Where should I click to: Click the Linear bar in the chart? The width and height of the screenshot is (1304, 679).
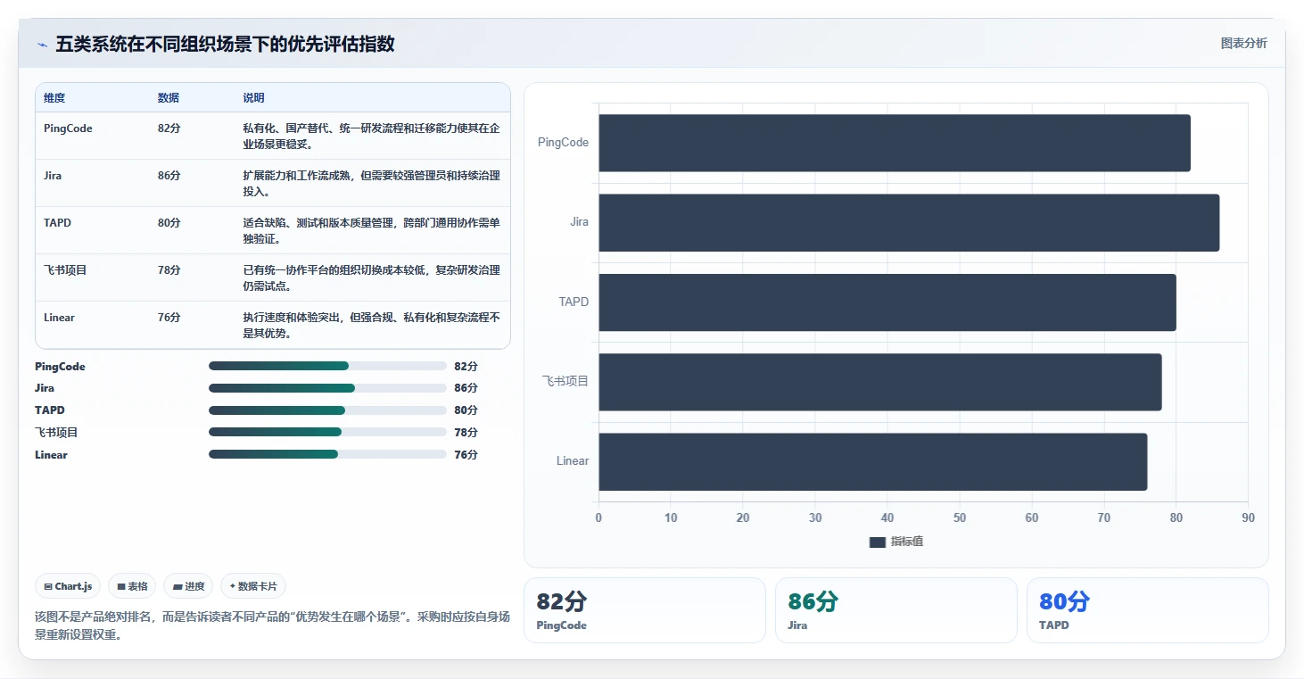[873, 461]
